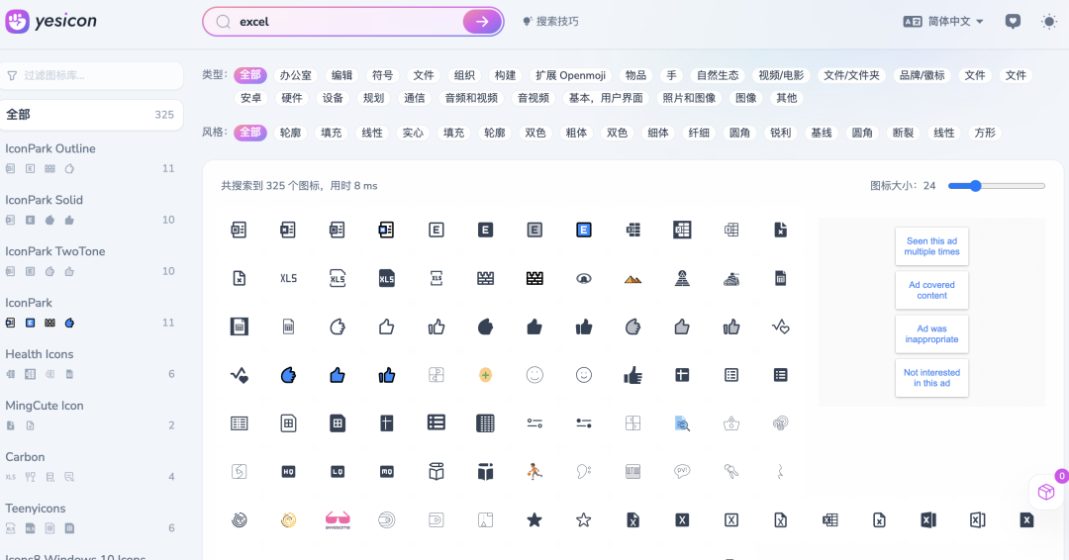
Task: Select the plain XLS text icon
Action: (288, 279)
